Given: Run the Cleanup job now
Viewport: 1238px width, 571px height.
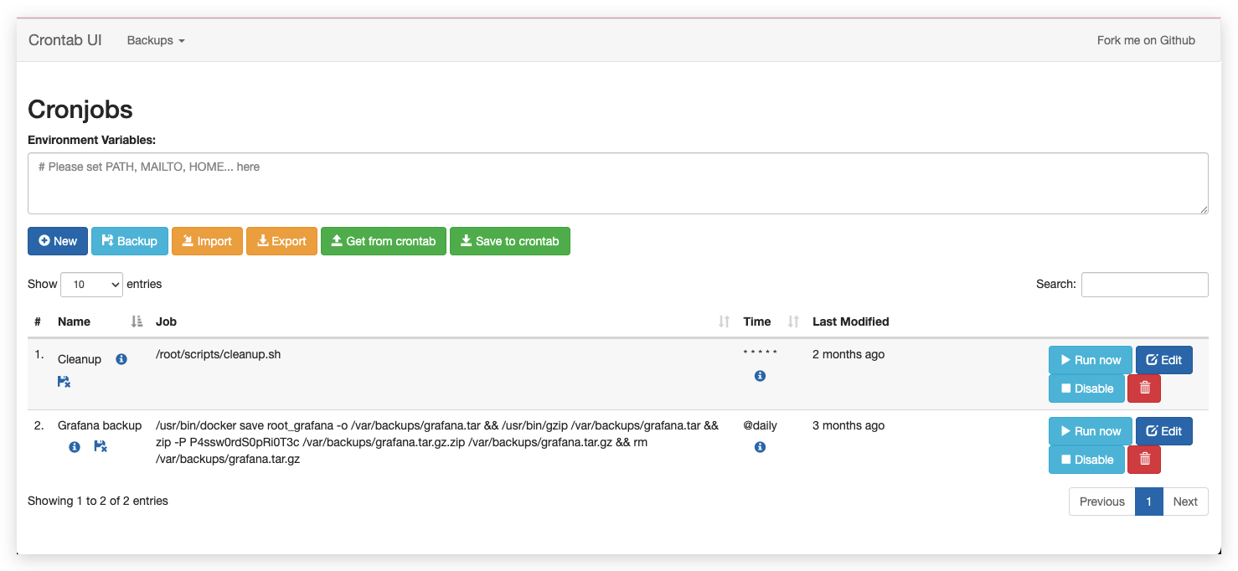Looking at the screenshot, I should point(1091,360).
